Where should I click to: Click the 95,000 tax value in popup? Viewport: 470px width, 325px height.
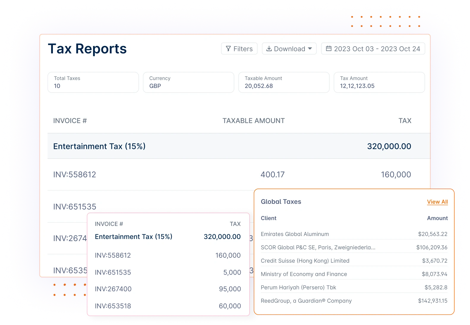coord(230,289)
